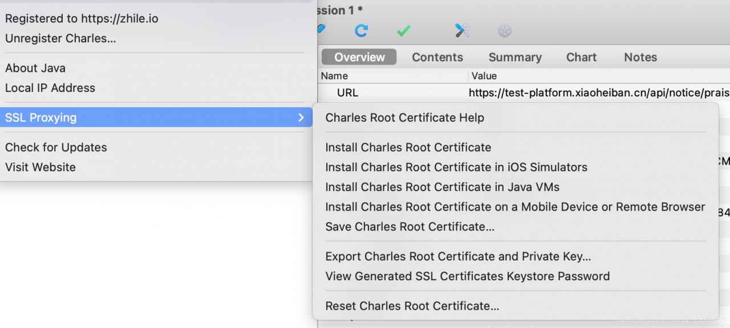This screenshot has height=328, width=730.
Task: Click Save Charles Root Certificate menu item
Action: (409, 226)
